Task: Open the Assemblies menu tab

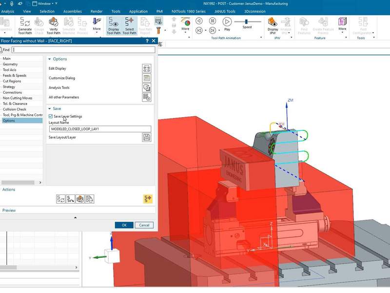Action: point(72,11)
